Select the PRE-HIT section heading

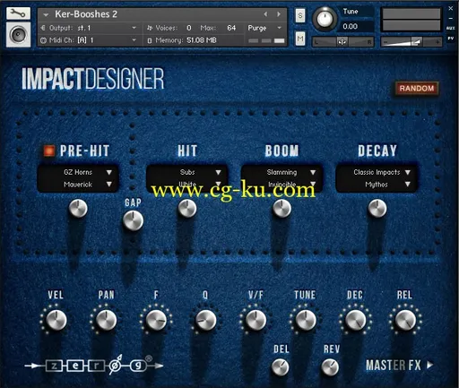click(84, 151)
